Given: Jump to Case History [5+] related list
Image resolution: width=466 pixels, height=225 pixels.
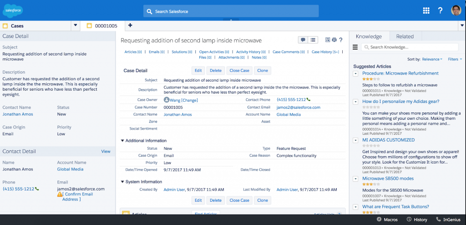Looking at the screenshot, I should pyautogui.click(x=325, y=52).
